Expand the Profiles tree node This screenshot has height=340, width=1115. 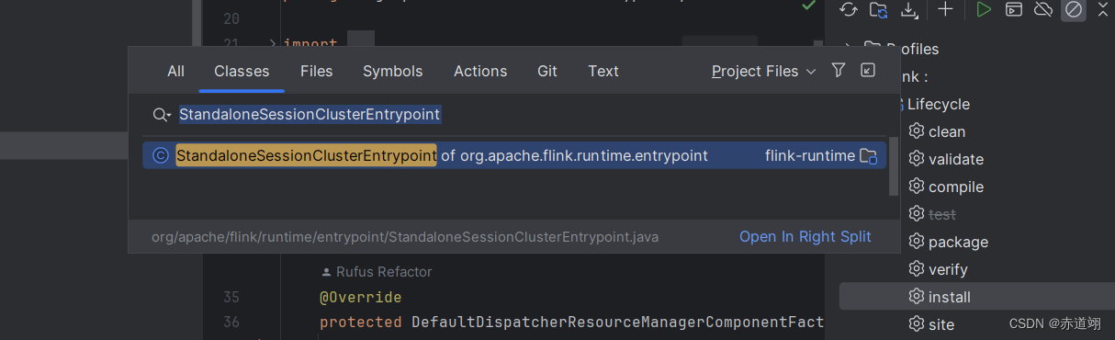click(848, 49)
